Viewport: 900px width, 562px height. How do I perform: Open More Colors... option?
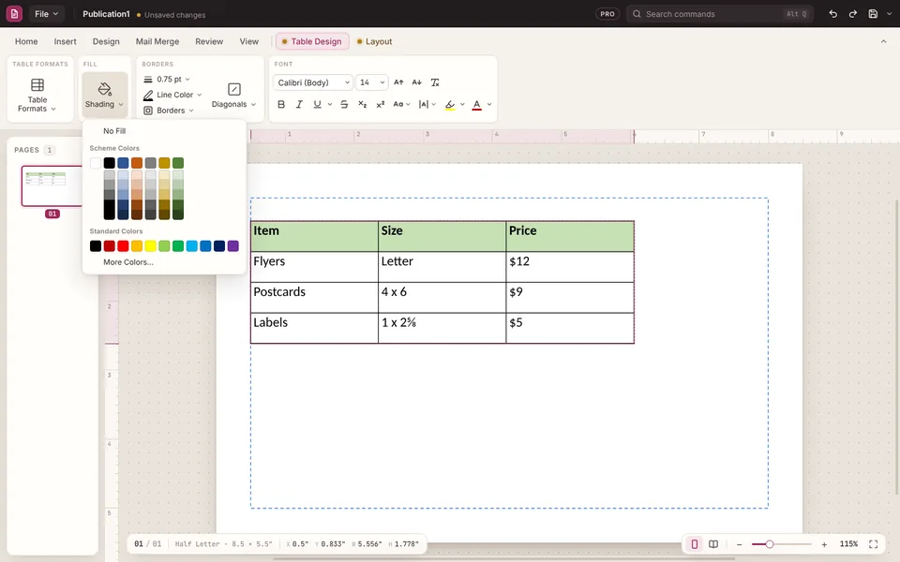[128, 262]
